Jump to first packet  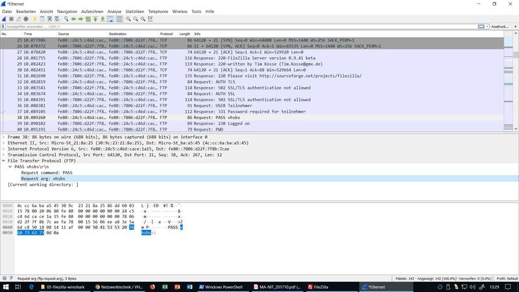coord(95,19)
